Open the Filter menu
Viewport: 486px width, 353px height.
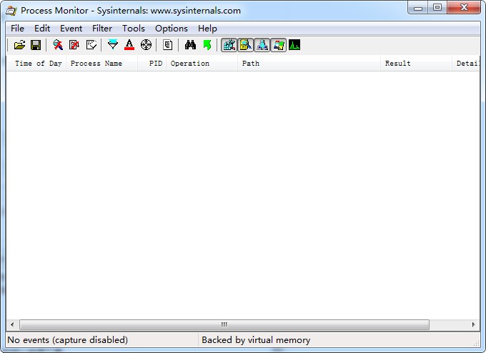102,29
